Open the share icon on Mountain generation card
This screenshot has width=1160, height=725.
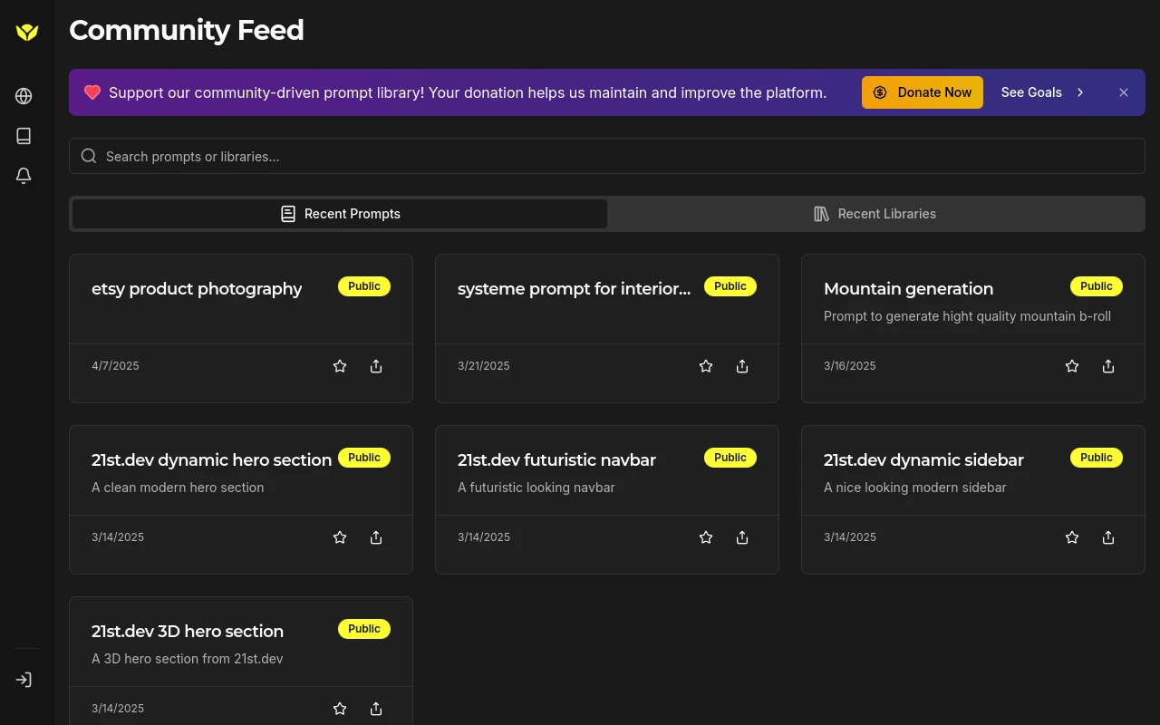[1108, 366]
